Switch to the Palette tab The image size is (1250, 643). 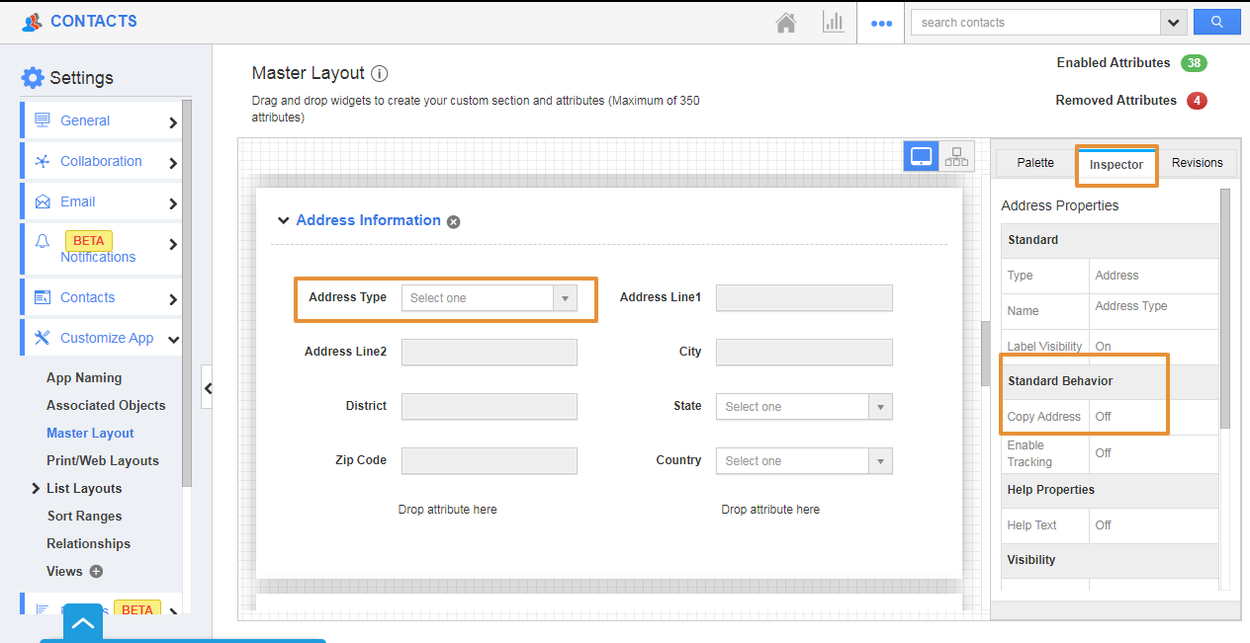[x=1035, y=163]
